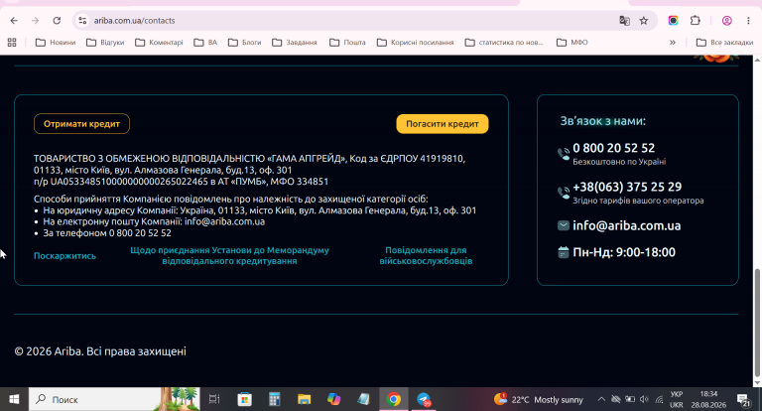This screenshot has width=762, height=411.
Task: Open Telegram from the taskbar
Action: coord(424,399)
